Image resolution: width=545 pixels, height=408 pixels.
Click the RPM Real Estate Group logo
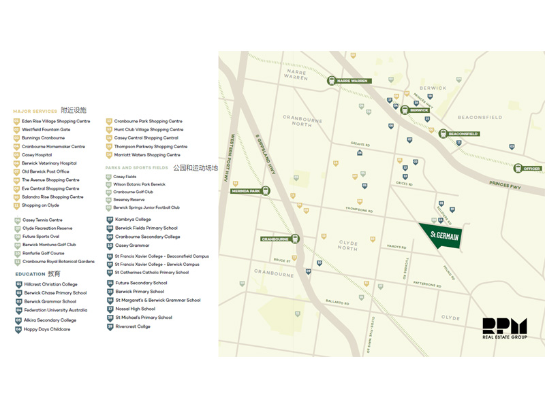click(x=505, y=328)
